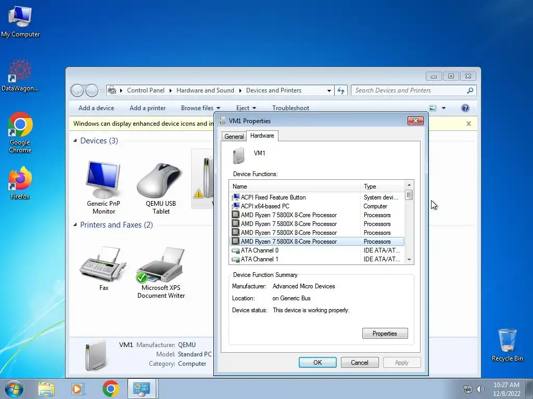Click the Control Panel taskbar button
Image resolution: width=533 pixels, height=399 pixels.
[x=142, y=389]
